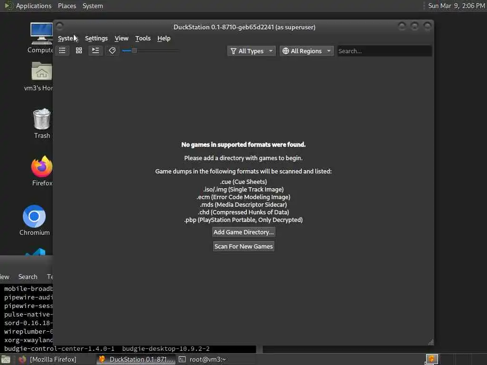Toggle merged disc sets view icon
The image size is (487, 365).
[x=95, y=50]
